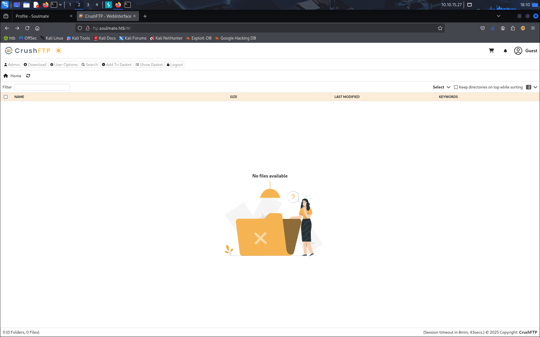Click the Logout button

pos(175,65)
